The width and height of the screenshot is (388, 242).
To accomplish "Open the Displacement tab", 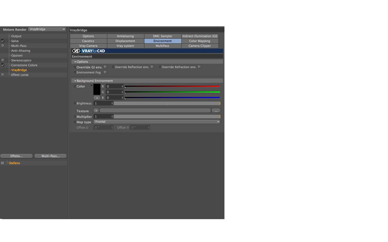I will [x=126, y=41].
